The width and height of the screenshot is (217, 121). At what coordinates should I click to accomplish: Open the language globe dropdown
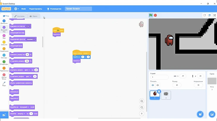click(16, 9)
